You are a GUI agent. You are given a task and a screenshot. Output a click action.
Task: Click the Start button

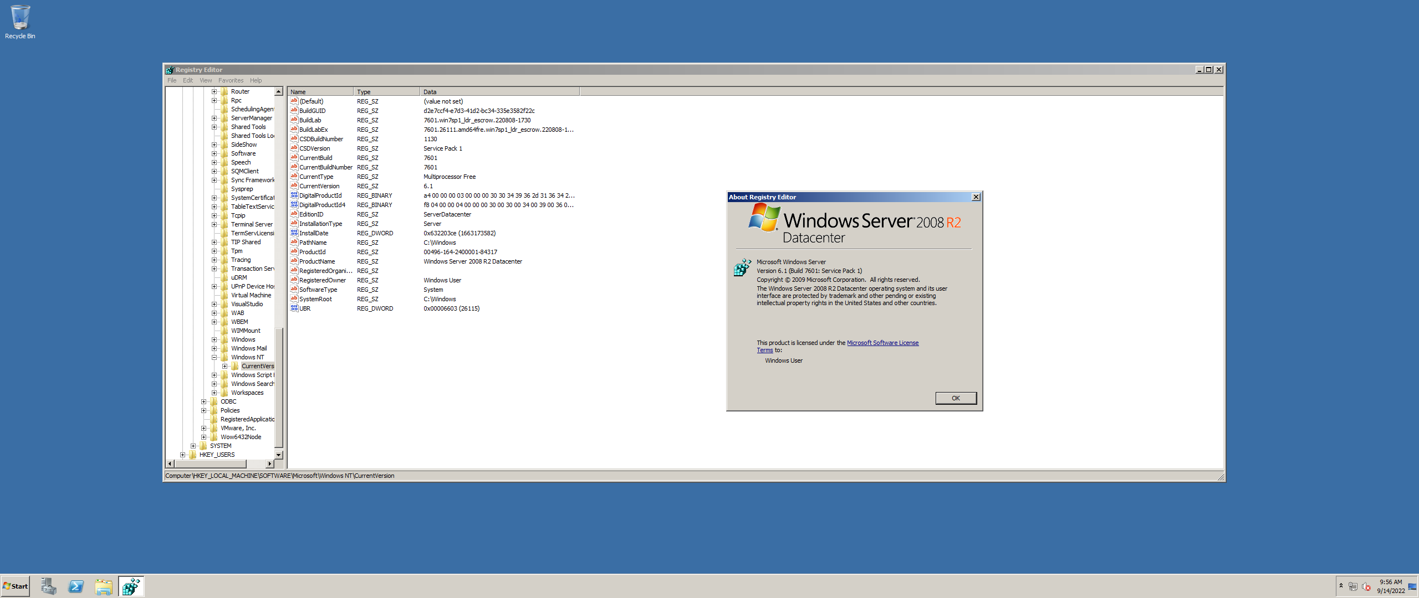[16, 586]
